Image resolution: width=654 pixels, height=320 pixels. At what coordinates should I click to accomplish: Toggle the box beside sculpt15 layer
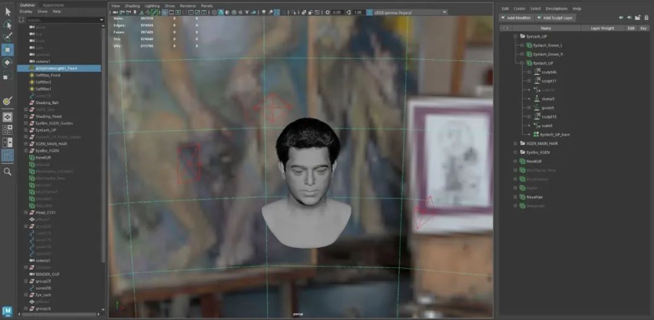(x=529, y=117)
